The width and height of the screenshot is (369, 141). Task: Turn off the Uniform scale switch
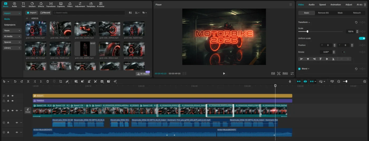pyautogui.click(x=362, y=38)
